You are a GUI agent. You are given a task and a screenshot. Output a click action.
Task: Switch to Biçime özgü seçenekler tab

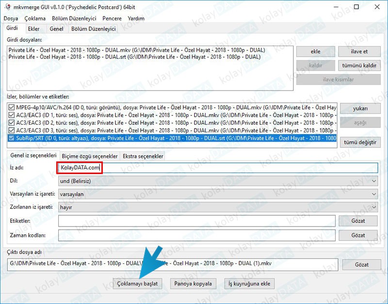point(89,156)
